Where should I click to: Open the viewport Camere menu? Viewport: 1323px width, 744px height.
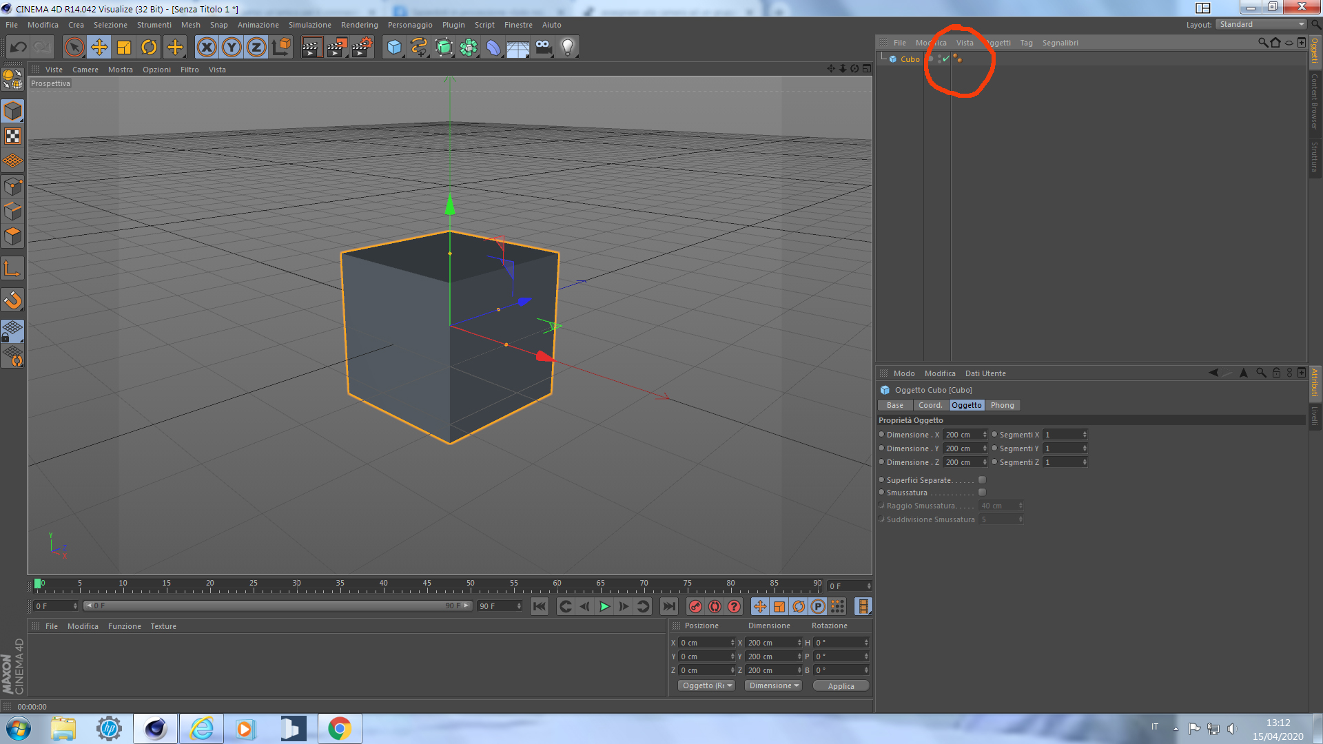85,70
